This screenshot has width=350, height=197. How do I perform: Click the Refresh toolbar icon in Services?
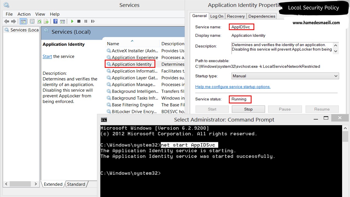[x=39, y=21]
